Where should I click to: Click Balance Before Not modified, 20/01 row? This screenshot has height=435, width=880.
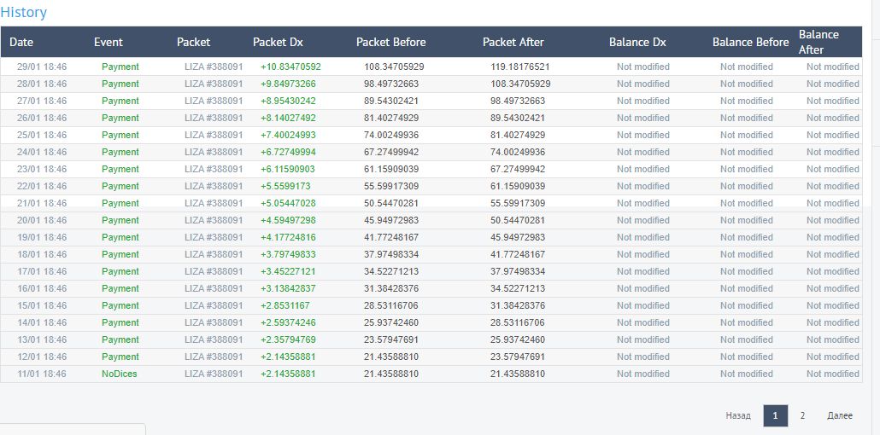click(x=747, y=220)
